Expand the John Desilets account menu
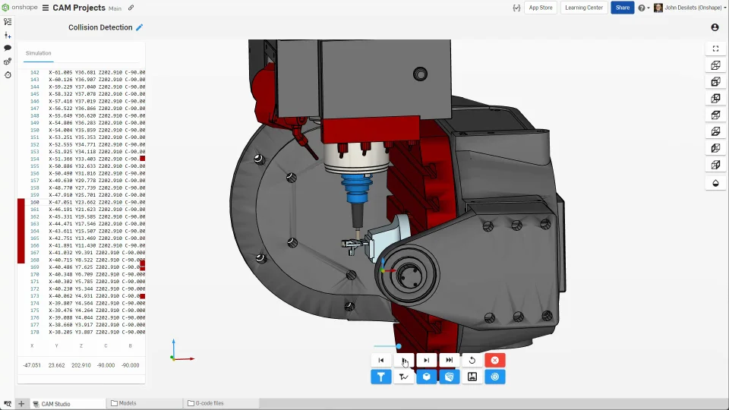This screenshot has width=729, height=410. (x=687, y=8)
